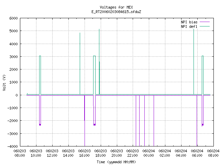Click the 'NPI defl' legend label

click(x=189, y=26)
